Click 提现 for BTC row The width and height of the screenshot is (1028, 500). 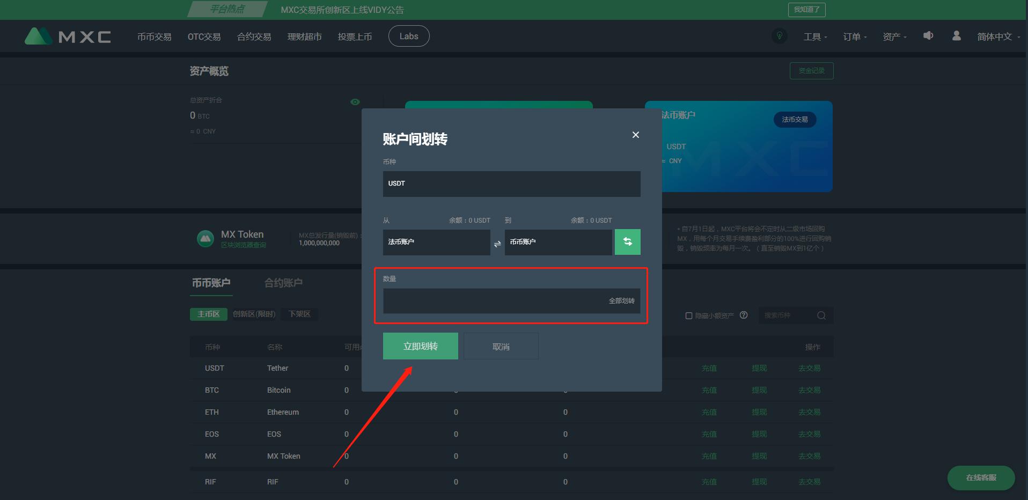(759, 390)
